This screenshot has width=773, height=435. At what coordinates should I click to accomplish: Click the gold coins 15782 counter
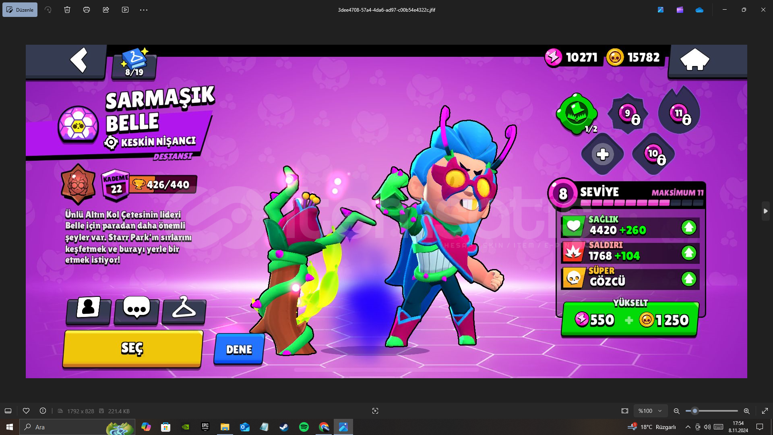point(635,57)
